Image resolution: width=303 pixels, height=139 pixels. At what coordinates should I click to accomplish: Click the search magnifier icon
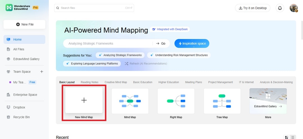(x=58, y=8)
